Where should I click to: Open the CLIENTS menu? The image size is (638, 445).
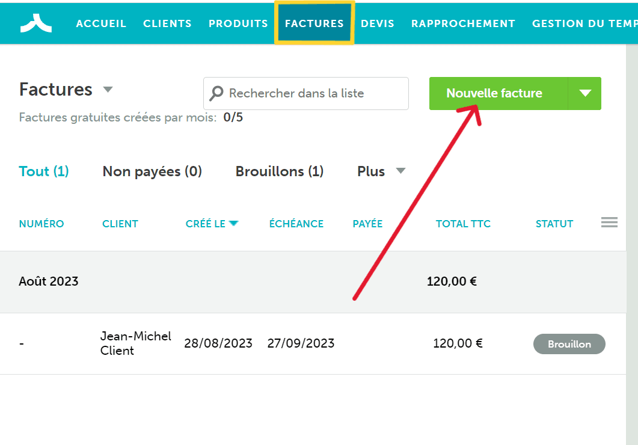click(167, 23)
